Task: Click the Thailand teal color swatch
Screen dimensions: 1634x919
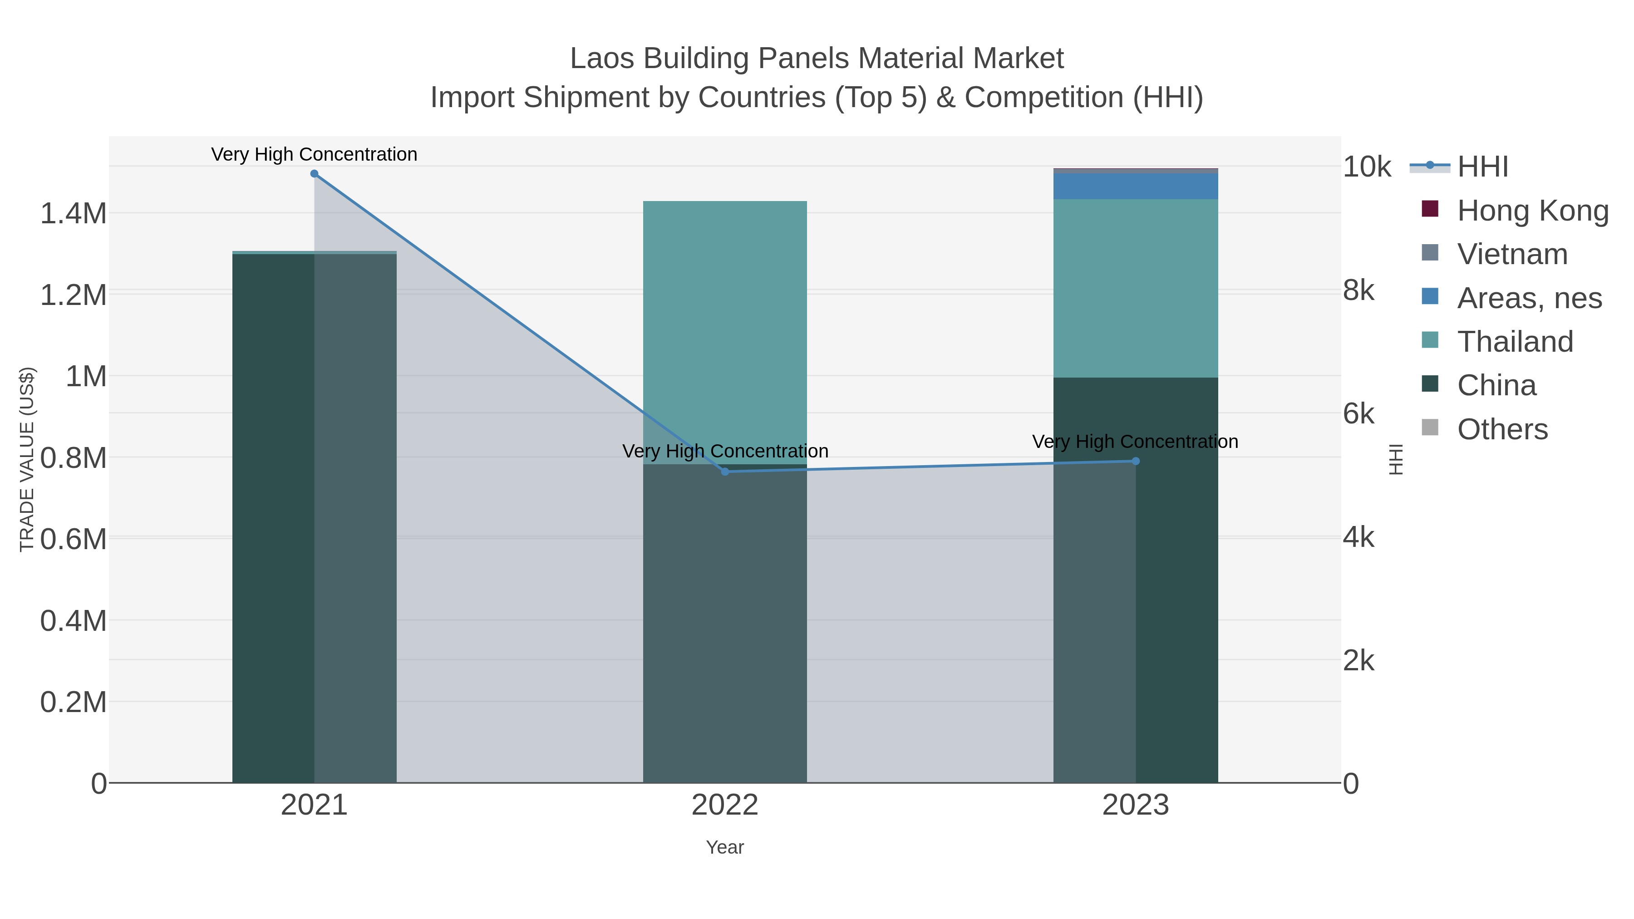Action: 1430,340
